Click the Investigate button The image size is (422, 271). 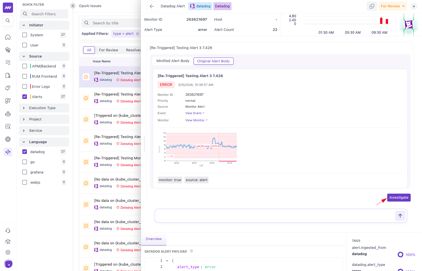pos(399,197)
